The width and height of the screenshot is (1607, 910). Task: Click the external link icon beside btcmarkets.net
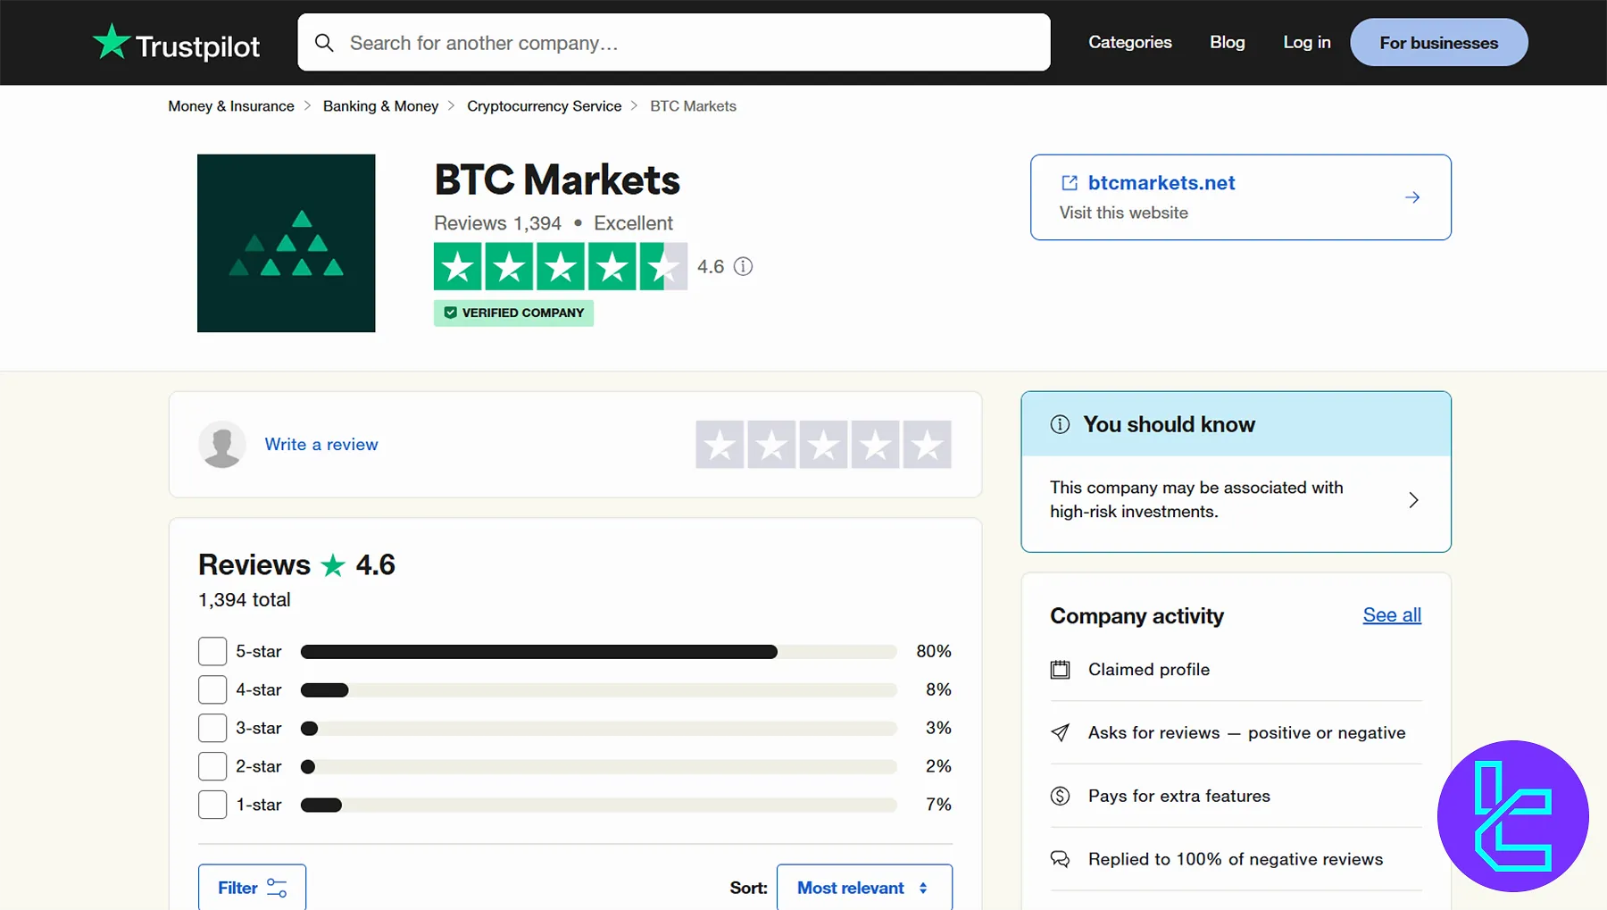1070,182
